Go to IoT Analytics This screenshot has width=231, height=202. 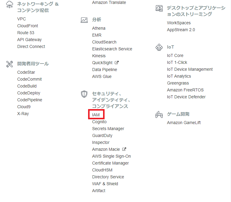tap(179, 76)
